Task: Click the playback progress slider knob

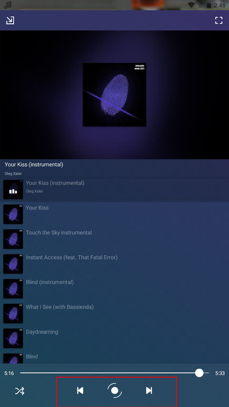Action: (199, 373)
